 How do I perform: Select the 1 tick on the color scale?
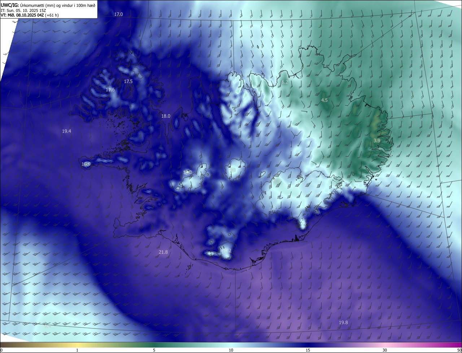(x=77, y=350)
